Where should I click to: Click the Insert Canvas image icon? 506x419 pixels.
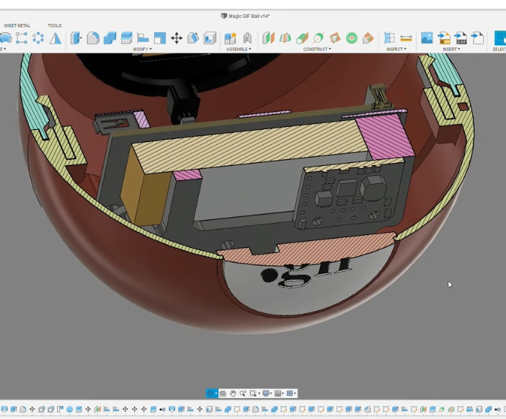pyautogui.click(x=427, y=38)
